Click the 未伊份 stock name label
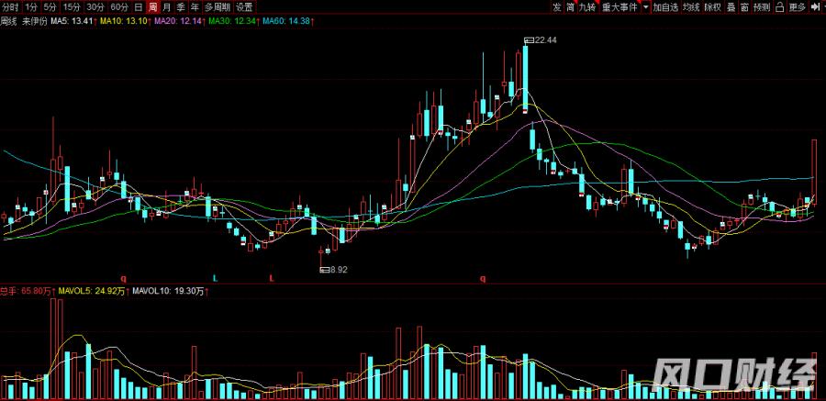 (x=33, y=22)
